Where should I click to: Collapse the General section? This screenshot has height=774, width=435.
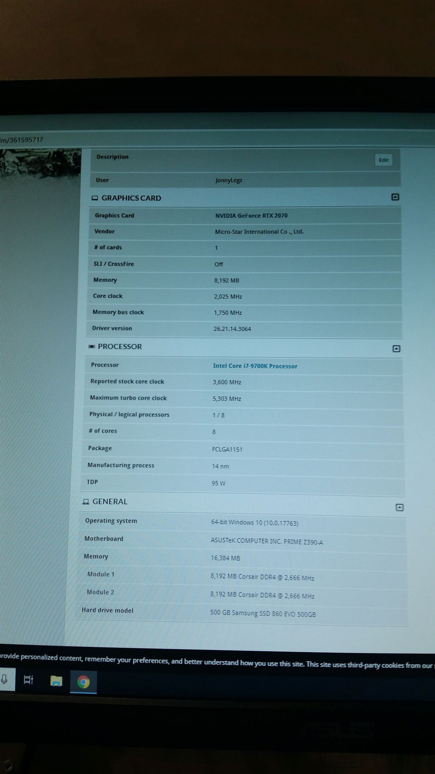[399, 508]
